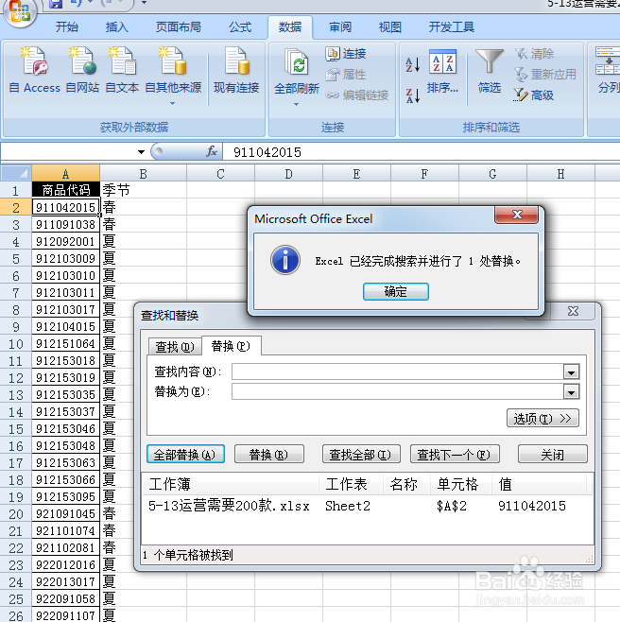Open the Name Box dropdown arrow
Screen dimensions: 620x622
coord(141,152)
